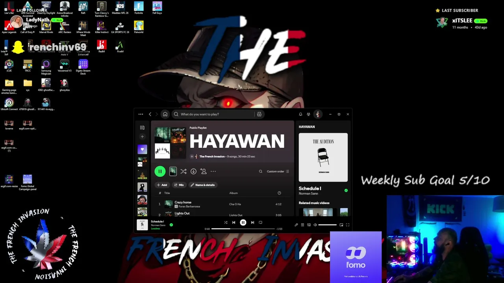Toggle repeat mode in the player bar
The image size is (504, 283).
260,222
